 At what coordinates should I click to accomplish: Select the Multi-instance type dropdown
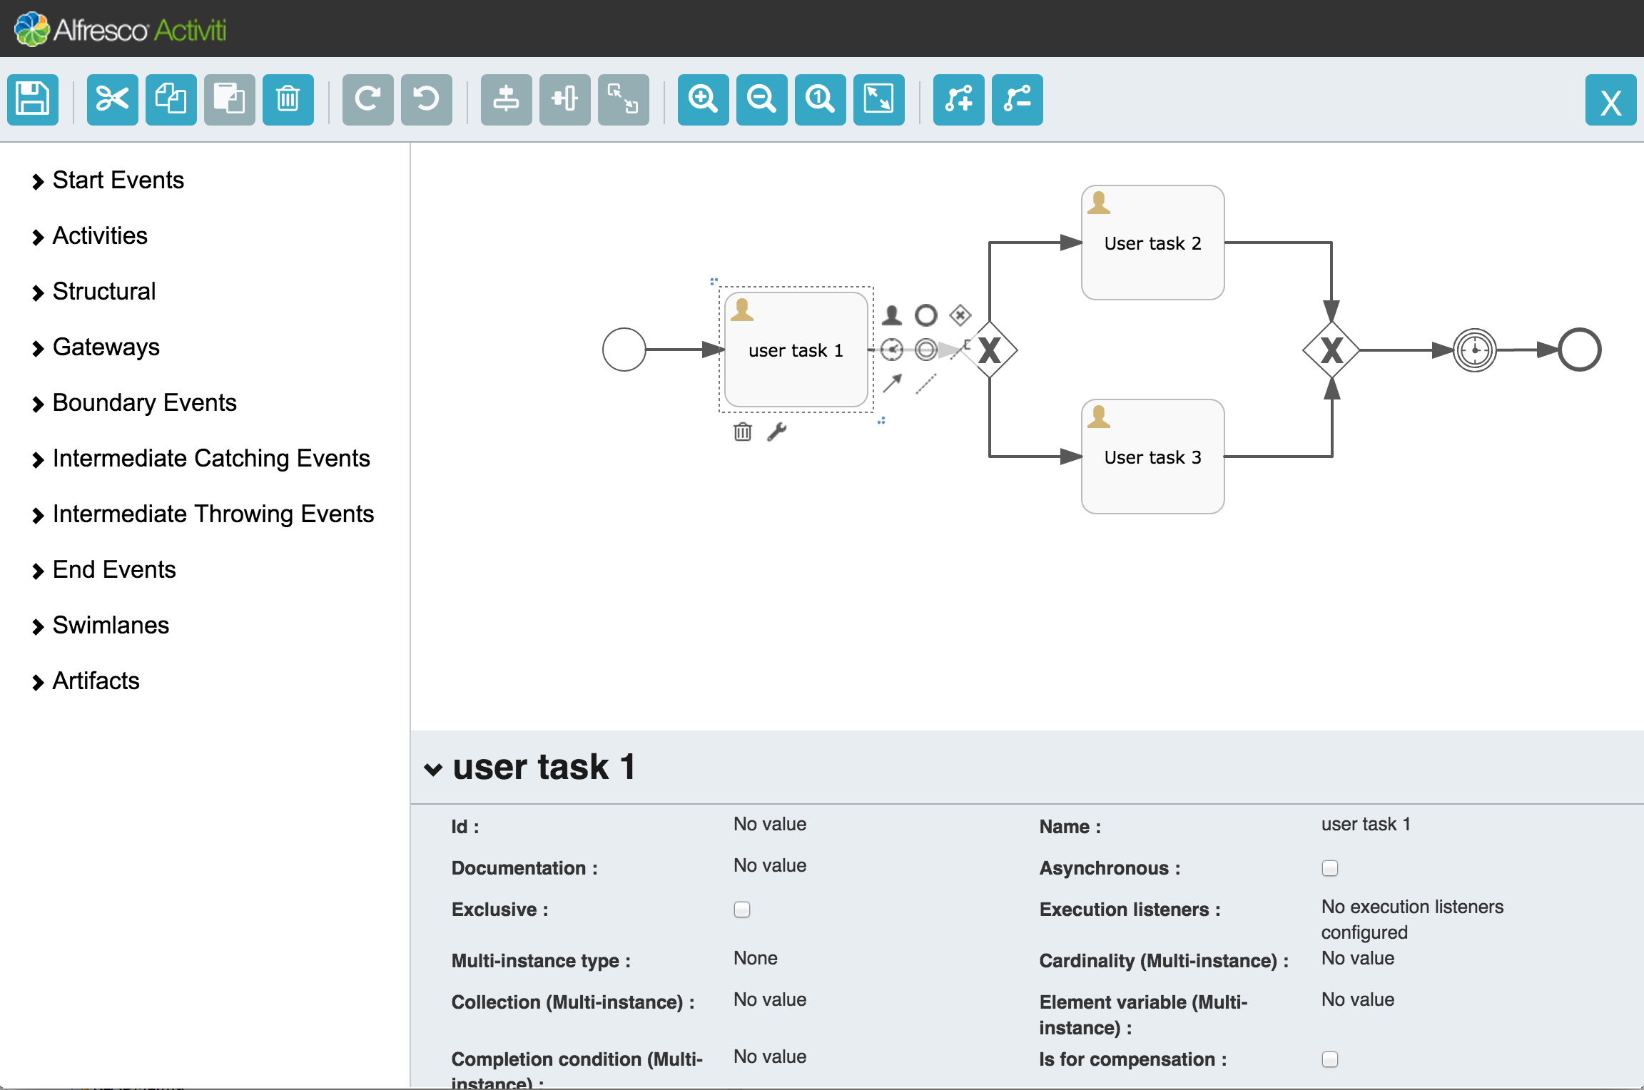(x=753, y=957)
